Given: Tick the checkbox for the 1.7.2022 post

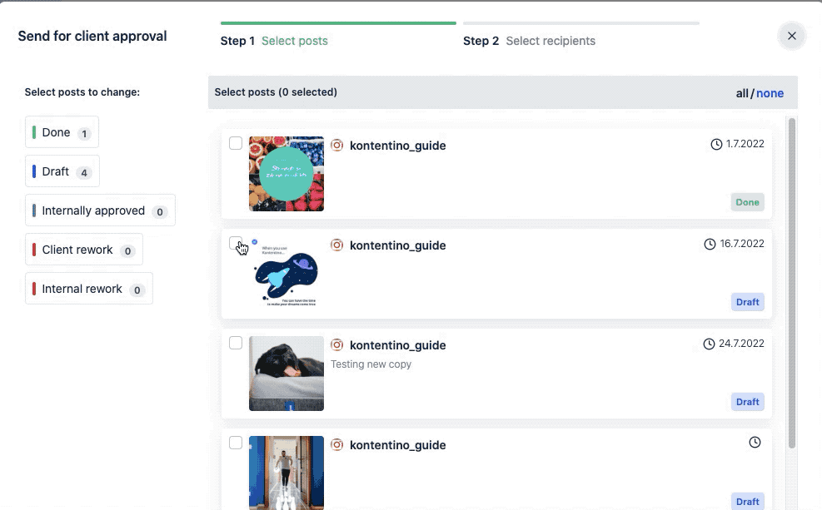Looking at the screenshot, I should tap(236, 143).
